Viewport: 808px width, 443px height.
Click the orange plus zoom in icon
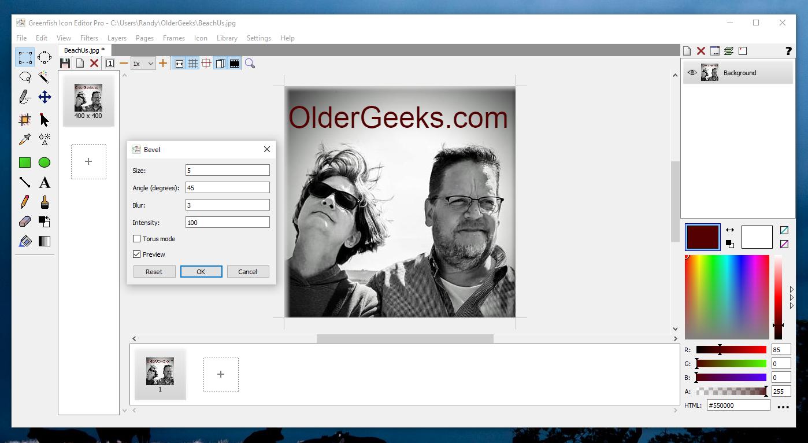tap(163, 64)
